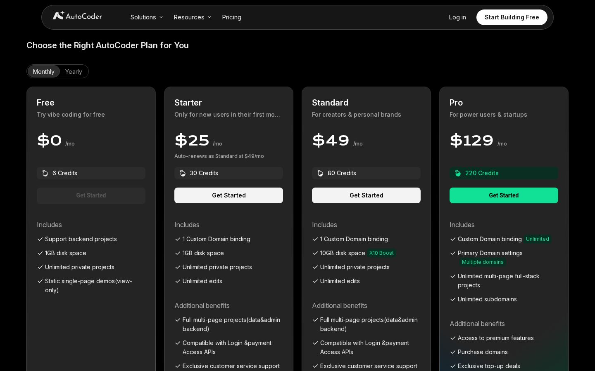Viewport: 595px width, 371px height.
Task: Expand the Solutions dropdown menu
Action: point(147,17)
